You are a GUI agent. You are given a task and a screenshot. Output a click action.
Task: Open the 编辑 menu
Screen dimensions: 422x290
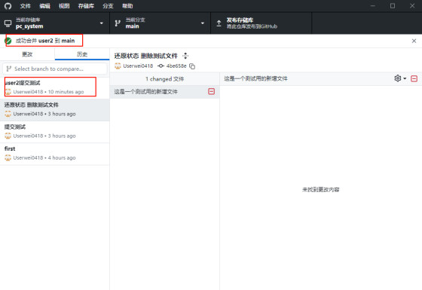[44, 6]
